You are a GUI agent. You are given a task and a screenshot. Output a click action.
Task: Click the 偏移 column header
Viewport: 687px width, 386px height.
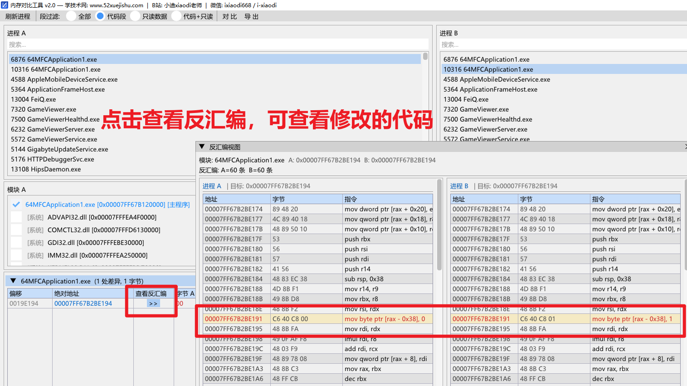[x=30, y=293]
